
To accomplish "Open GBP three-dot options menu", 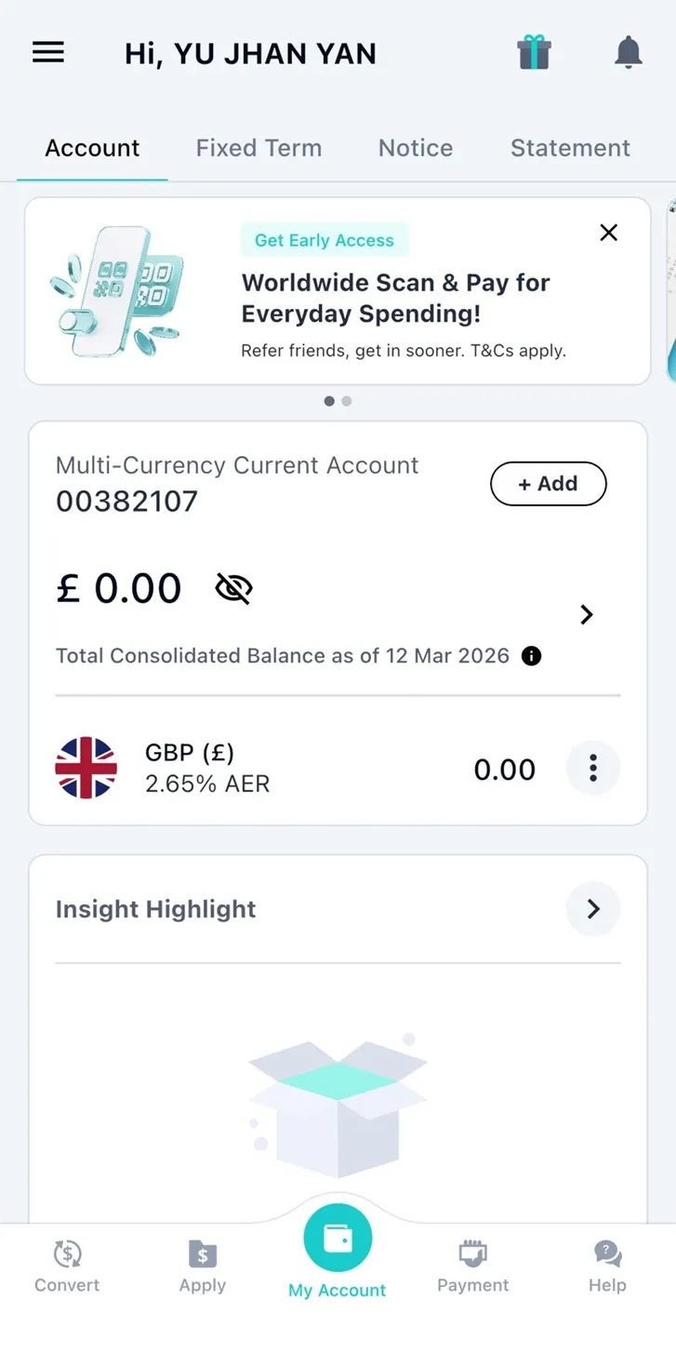I will pyautogui.click(x=593, y=769).
